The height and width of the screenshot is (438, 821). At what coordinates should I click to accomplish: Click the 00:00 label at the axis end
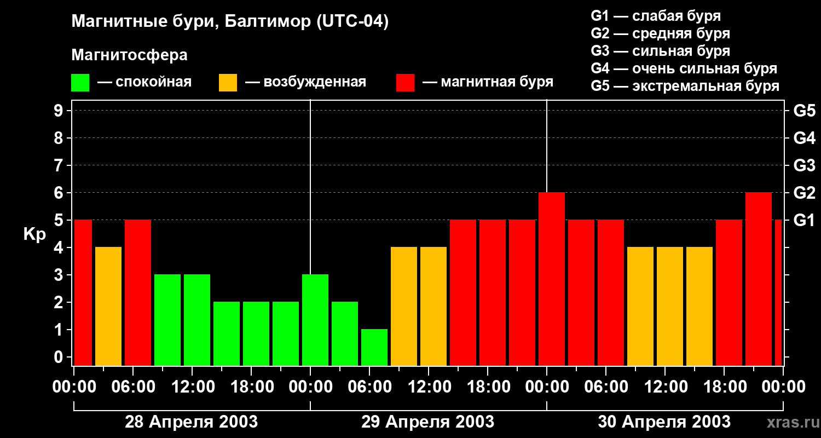[783, 387]
